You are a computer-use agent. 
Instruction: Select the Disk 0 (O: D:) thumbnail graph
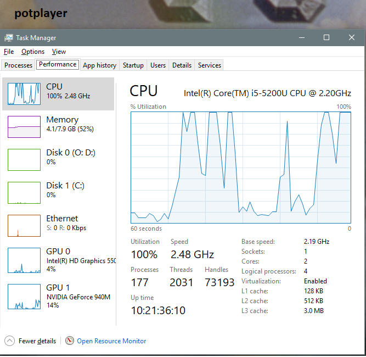pyautogui.click(x=24, y=160)
